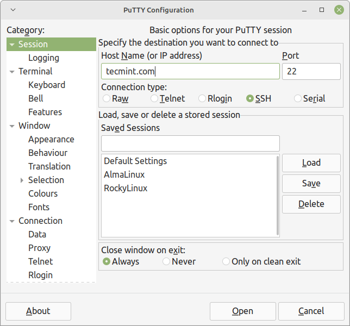Screen dimensions: 350x326
Task: Click the saved sessions list scrollbar
Action: click(278, 196)
